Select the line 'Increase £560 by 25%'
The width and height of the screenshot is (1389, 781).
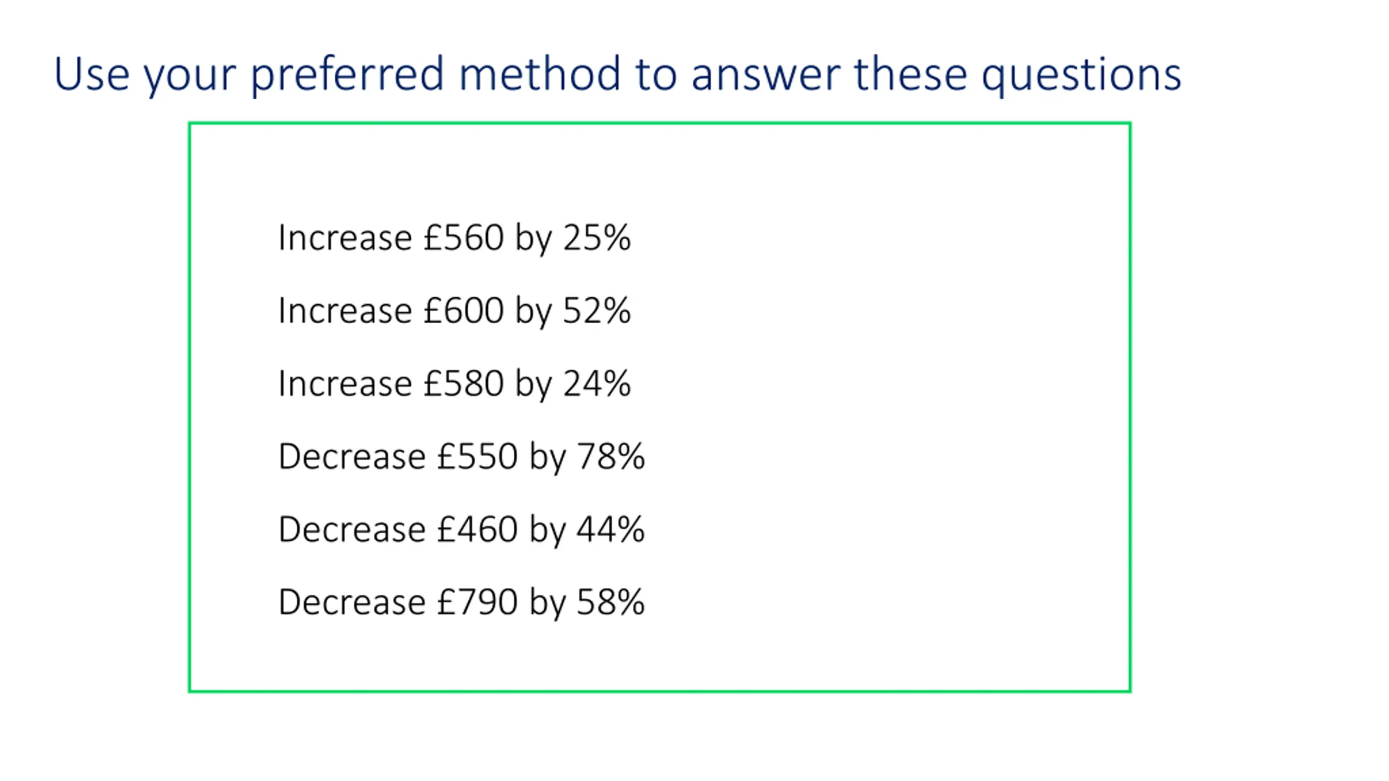tap(455, 238)
